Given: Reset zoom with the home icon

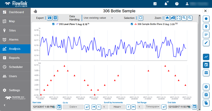Looking at the screenshot, I should click(167, 18).
